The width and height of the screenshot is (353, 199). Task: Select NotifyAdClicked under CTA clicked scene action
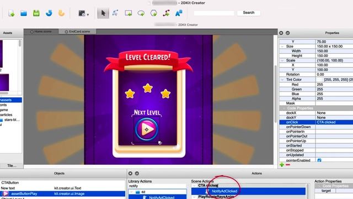point(224,191)
